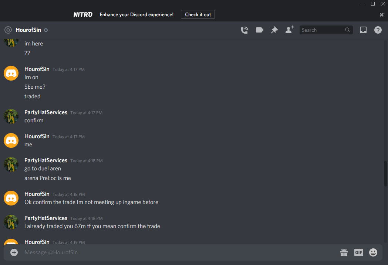388x265 pixels.
Task: Open the emoji picker
Action: click(373, 252)
